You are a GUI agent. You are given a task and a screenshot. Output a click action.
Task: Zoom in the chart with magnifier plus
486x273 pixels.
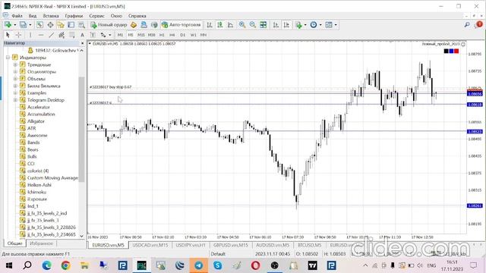242,25
